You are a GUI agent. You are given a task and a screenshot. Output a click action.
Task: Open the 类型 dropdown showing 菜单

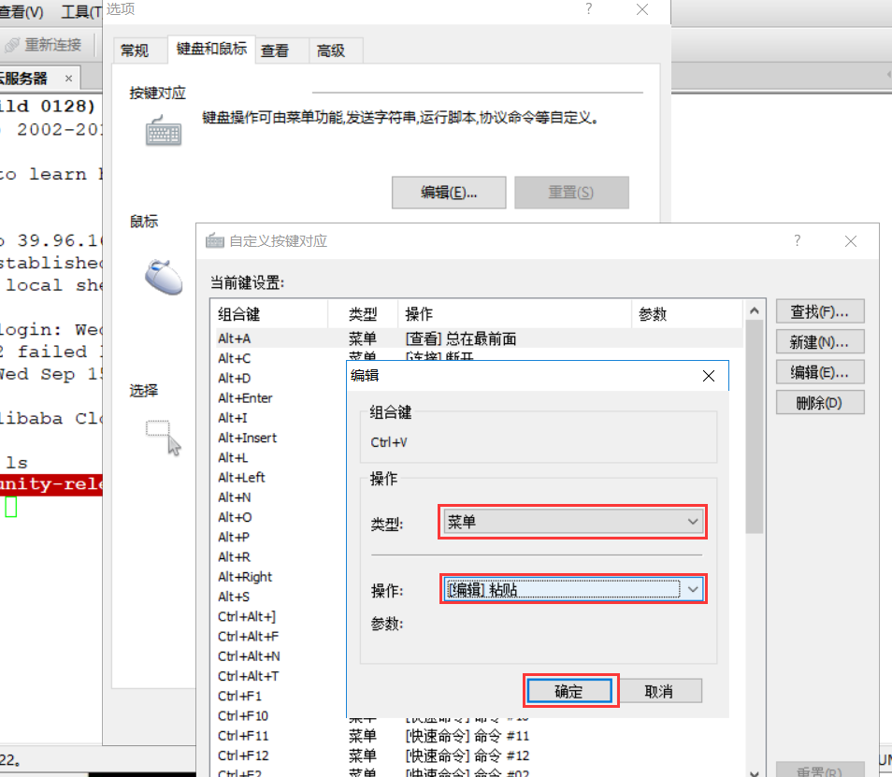[572, 522]
